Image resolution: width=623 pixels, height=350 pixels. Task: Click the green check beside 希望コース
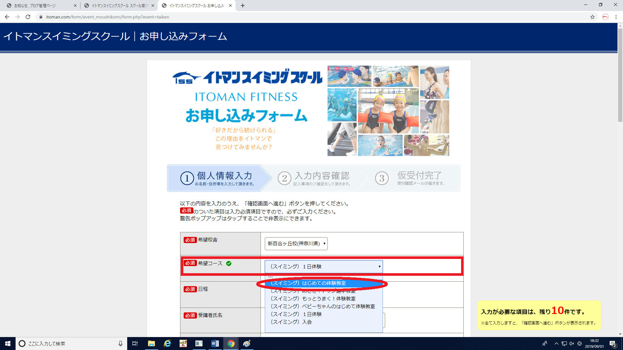click(x=229, y=263)
